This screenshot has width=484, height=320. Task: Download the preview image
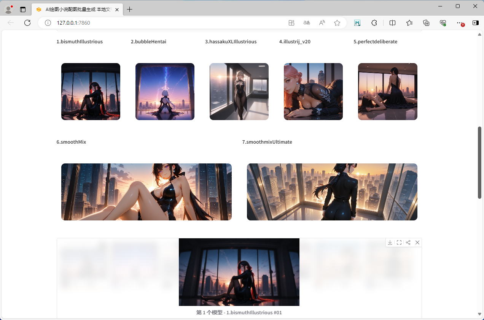click(x=390, y=242)
